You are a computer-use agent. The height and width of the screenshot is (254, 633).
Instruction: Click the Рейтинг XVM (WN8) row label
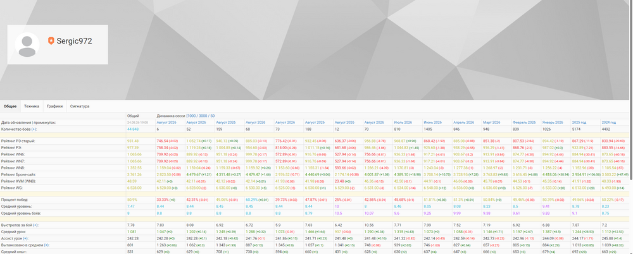point(18,181)
